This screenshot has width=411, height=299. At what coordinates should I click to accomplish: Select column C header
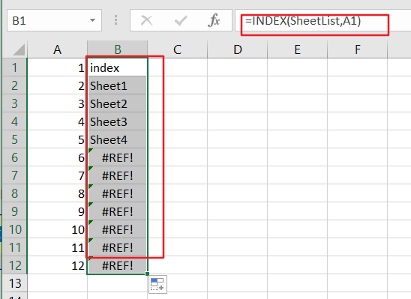point(177,49)
